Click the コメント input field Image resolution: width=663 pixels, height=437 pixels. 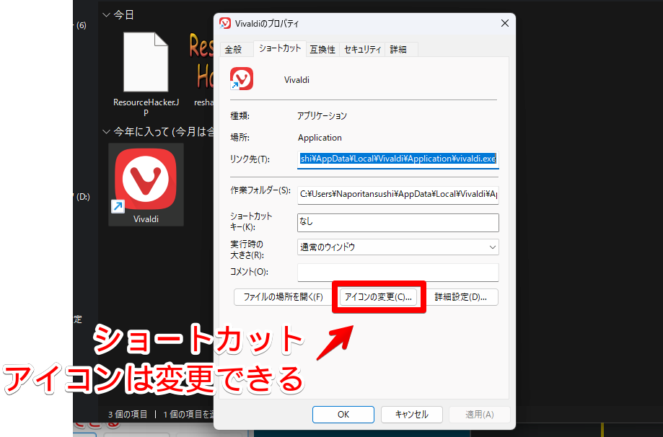[x=398, y=272]
